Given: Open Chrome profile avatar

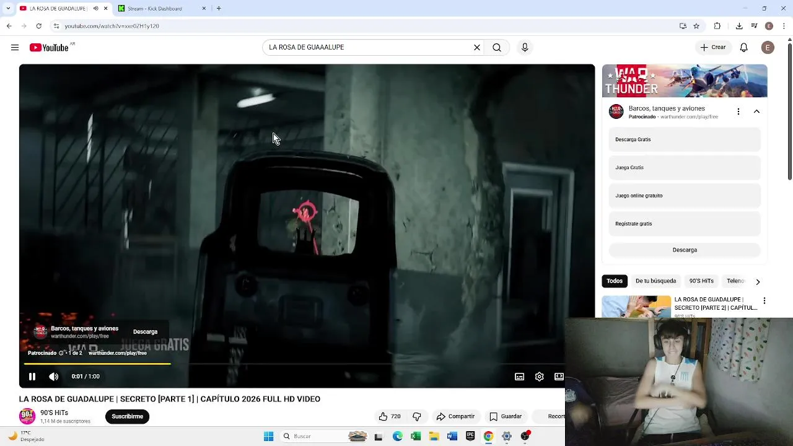Looking at the screenshot, I should tap(769, 26).
